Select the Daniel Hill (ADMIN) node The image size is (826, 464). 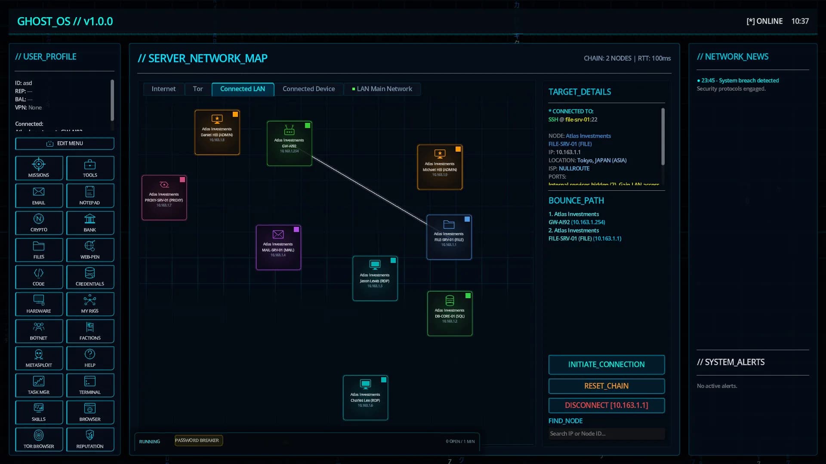pyautogui.click(x=217, y=132)
